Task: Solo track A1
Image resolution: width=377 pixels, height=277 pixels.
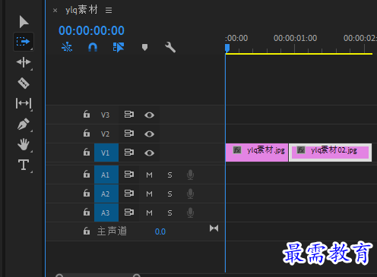Action: 169,175
